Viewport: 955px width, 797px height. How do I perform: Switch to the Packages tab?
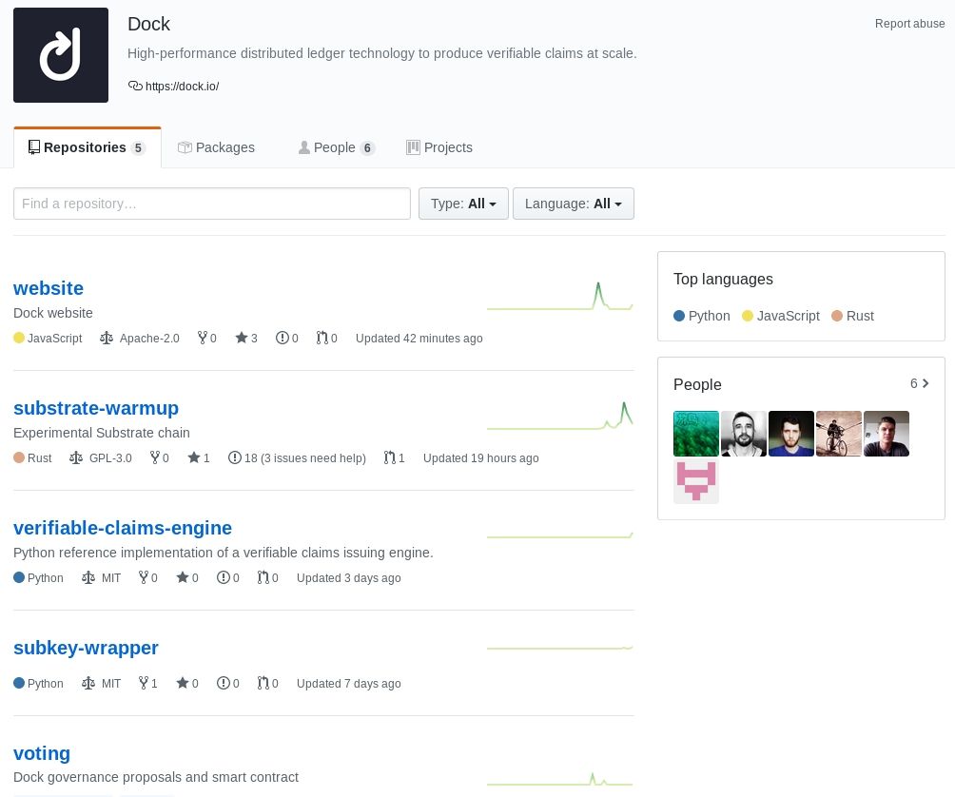(216, 147)
